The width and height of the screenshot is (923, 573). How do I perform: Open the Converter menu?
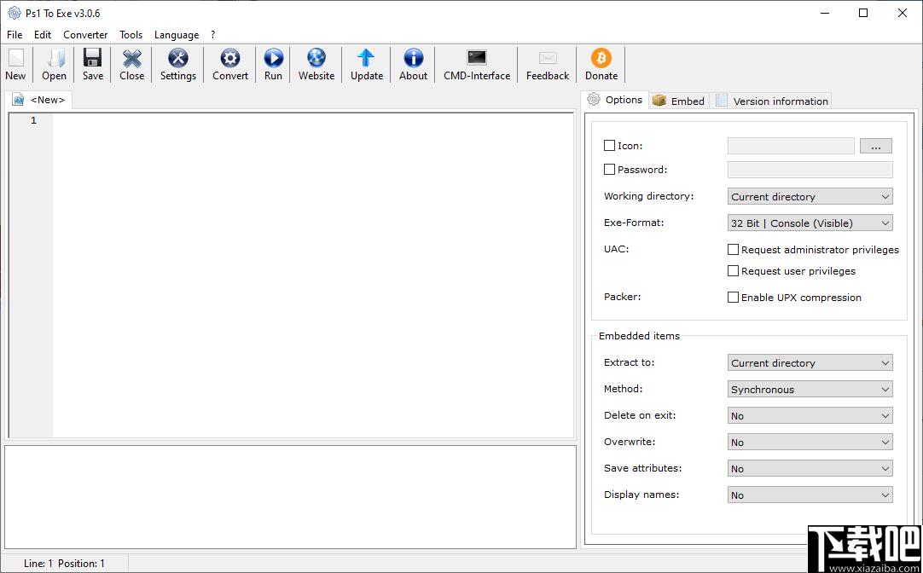pyautogui.click(x=85, y=35)
